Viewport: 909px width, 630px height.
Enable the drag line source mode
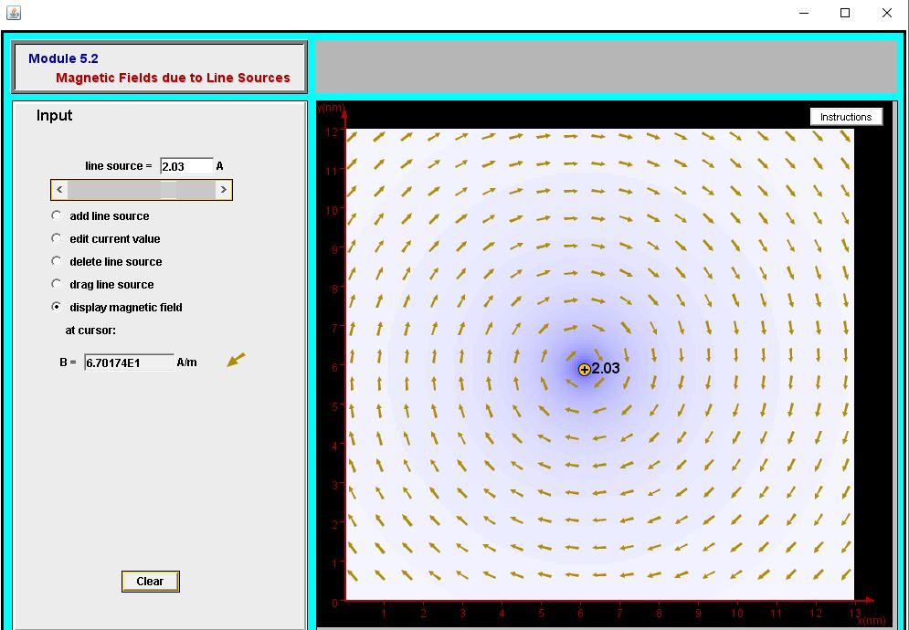click(x=57, y=284)
